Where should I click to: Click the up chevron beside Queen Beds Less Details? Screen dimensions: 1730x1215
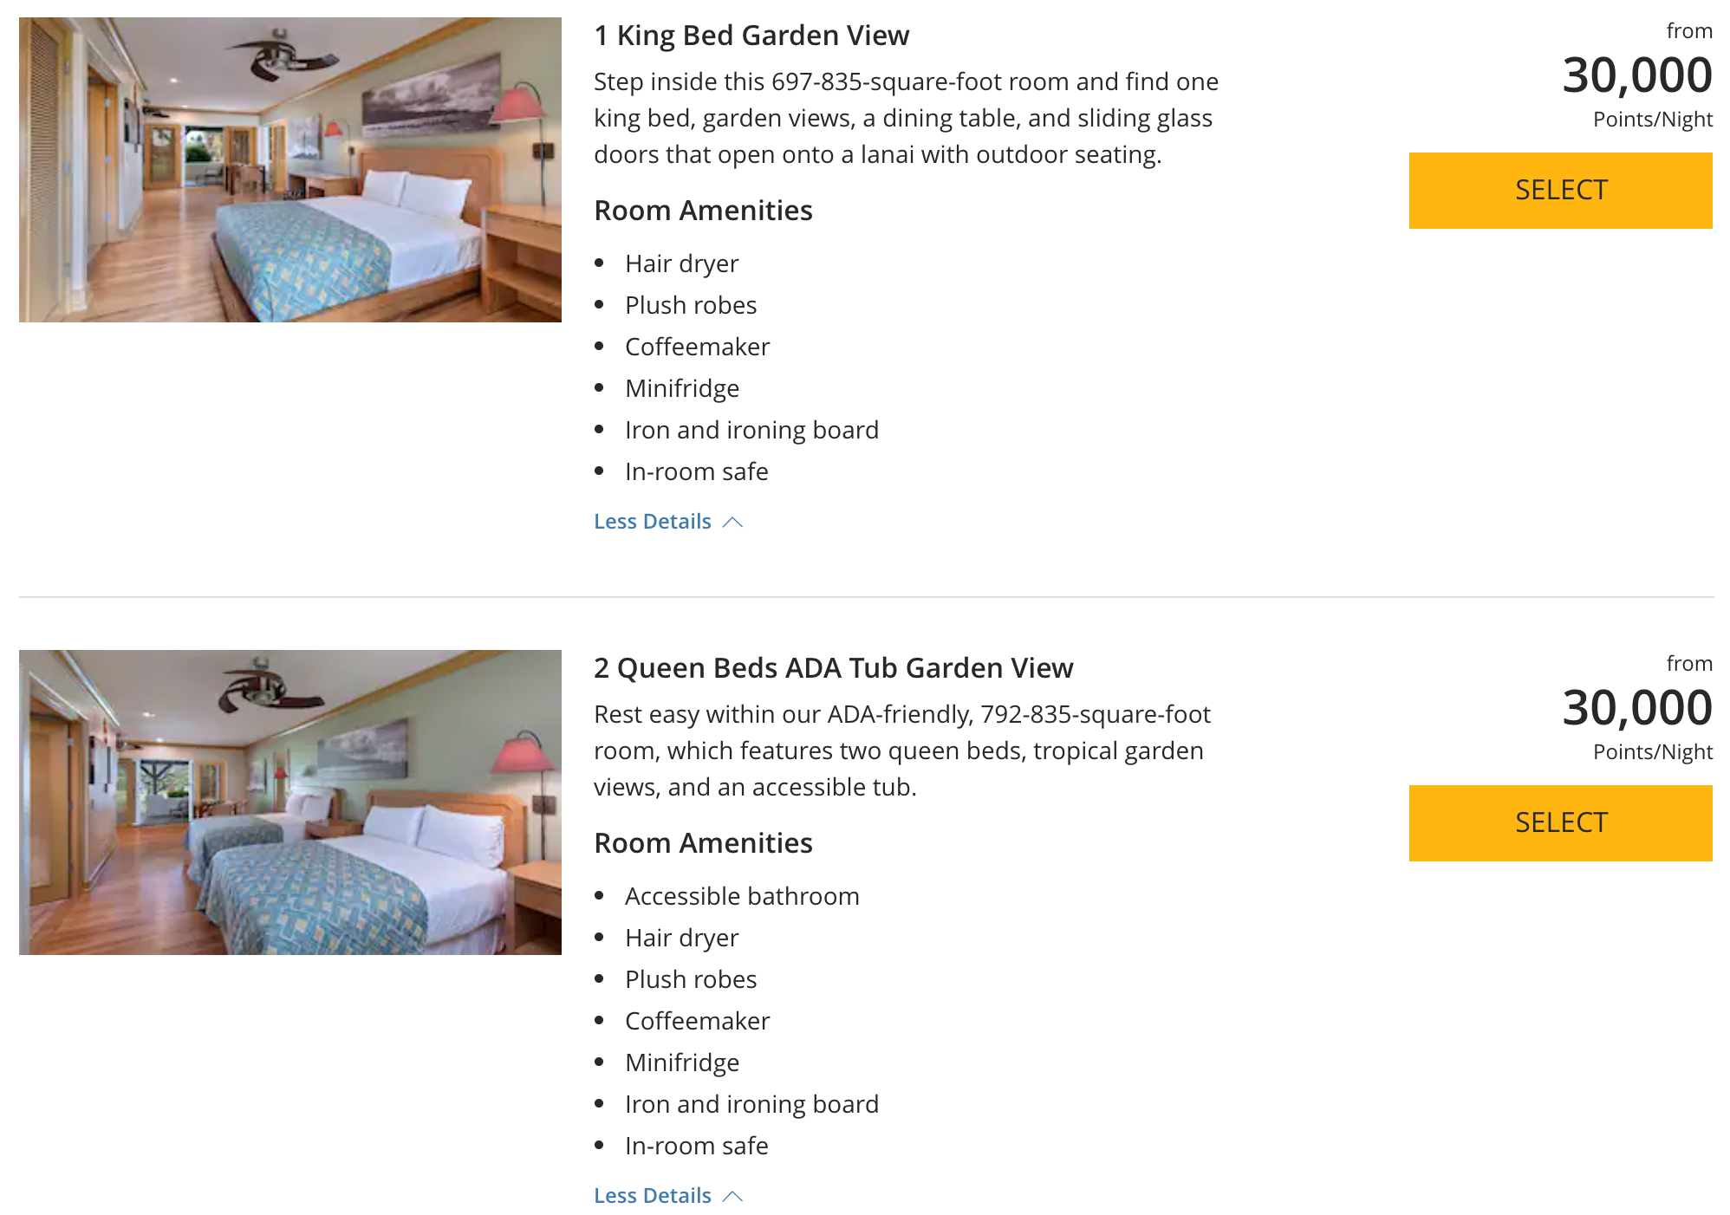[733, 1196]
